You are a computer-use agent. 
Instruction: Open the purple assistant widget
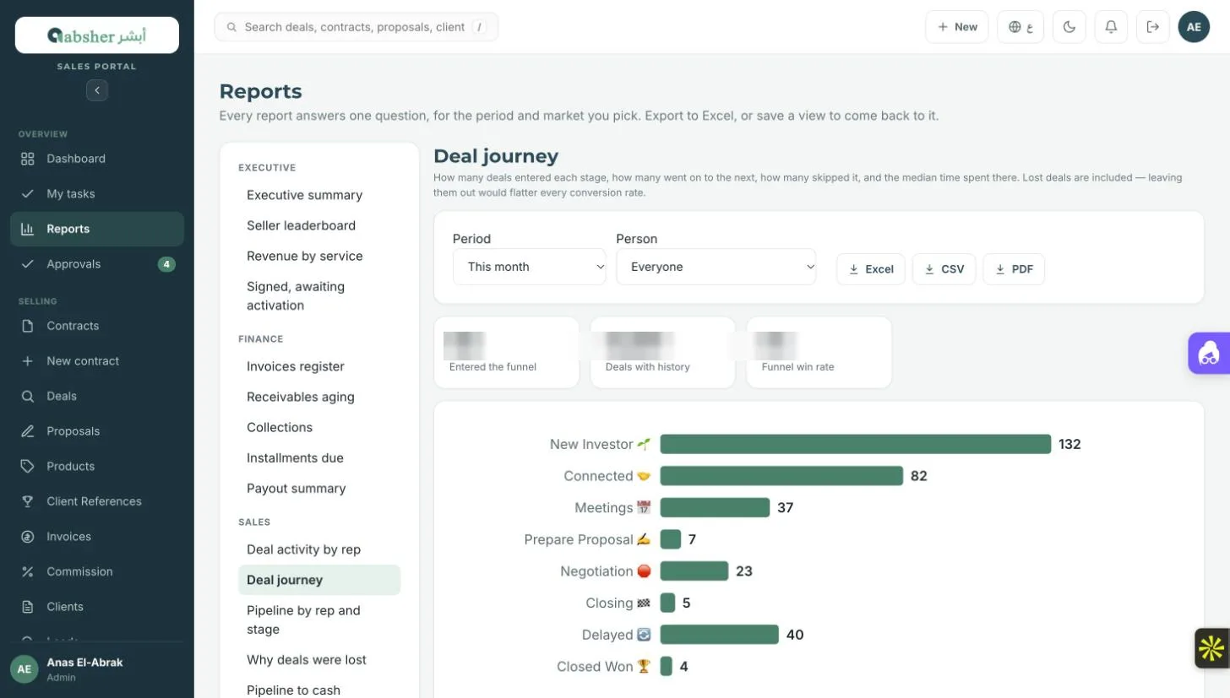[1209, 353]
